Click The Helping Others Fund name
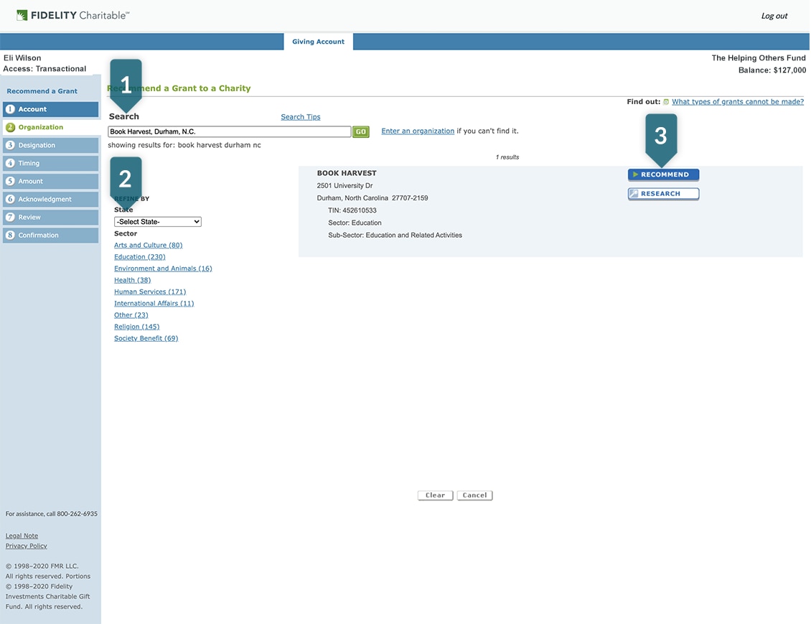The width and height of the screenshot is (811, 624). (758, 58)
